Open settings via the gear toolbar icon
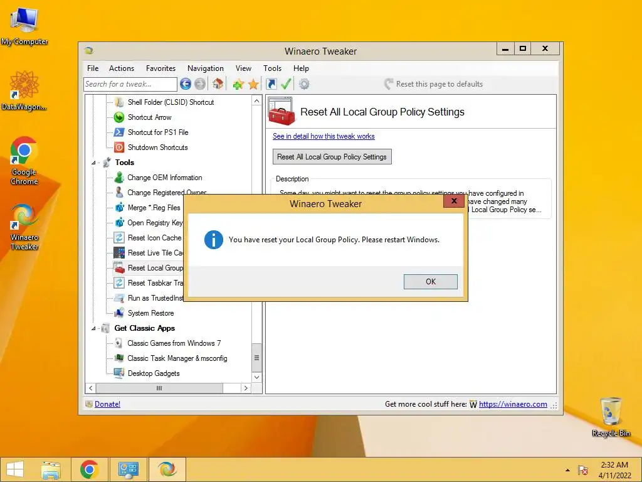642x482 pixels. tap(304, 84)
